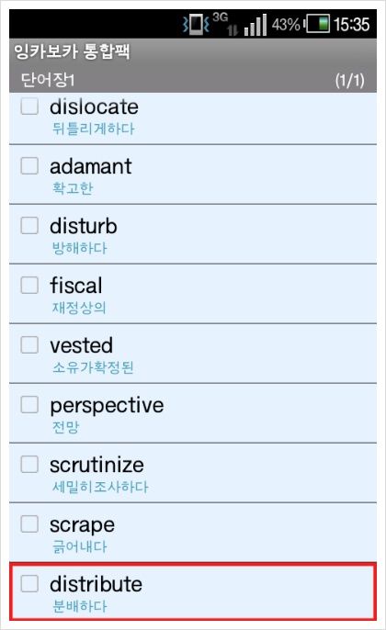This screenshot has height=630, width=386.
Task: Select the perspective list entry
Action: pyautogui.click(x=193, y=413)
